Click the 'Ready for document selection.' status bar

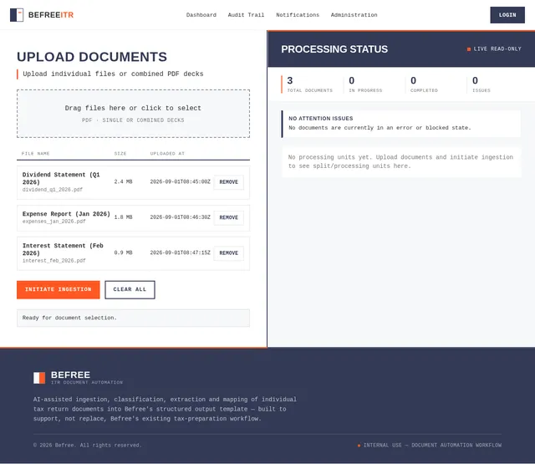(134, 318)
